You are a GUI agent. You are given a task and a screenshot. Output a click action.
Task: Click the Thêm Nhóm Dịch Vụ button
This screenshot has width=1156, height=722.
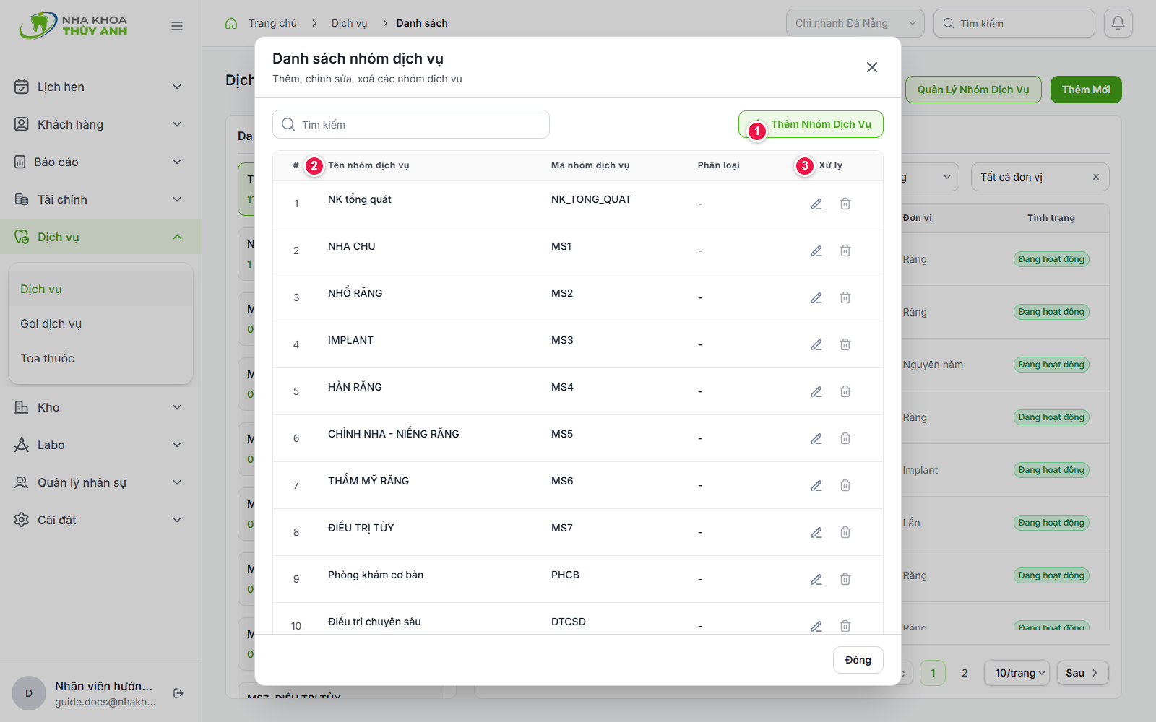click(811, 124)
